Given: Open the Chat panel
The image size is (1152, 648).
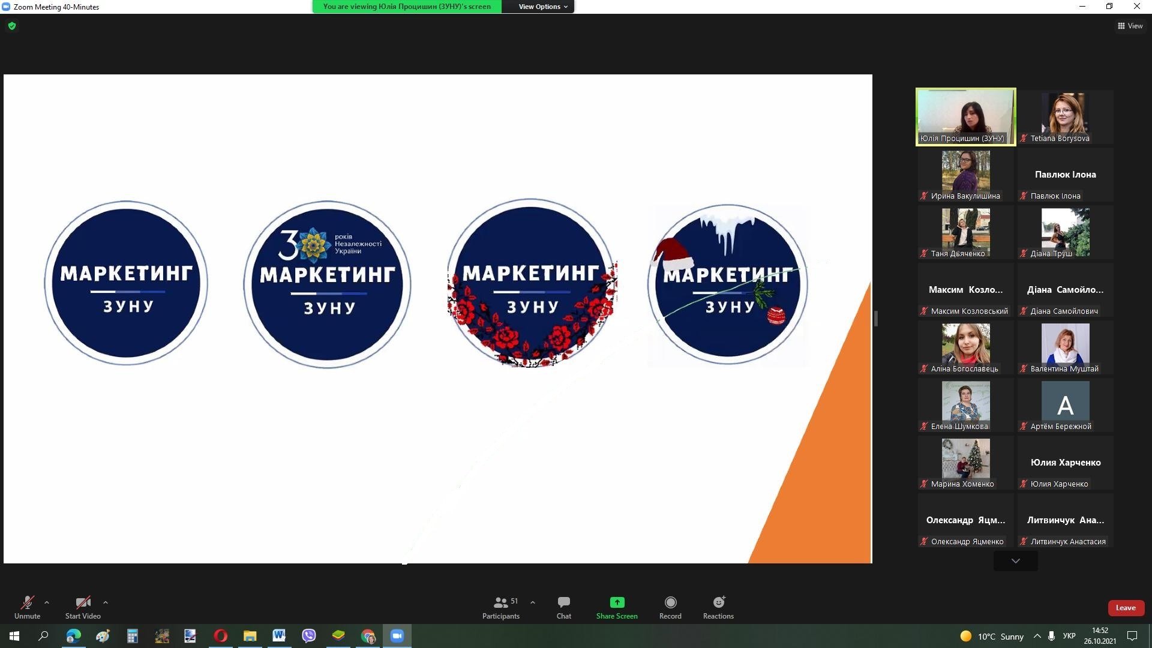Looking at the screenshot, I should click(563, 607).
